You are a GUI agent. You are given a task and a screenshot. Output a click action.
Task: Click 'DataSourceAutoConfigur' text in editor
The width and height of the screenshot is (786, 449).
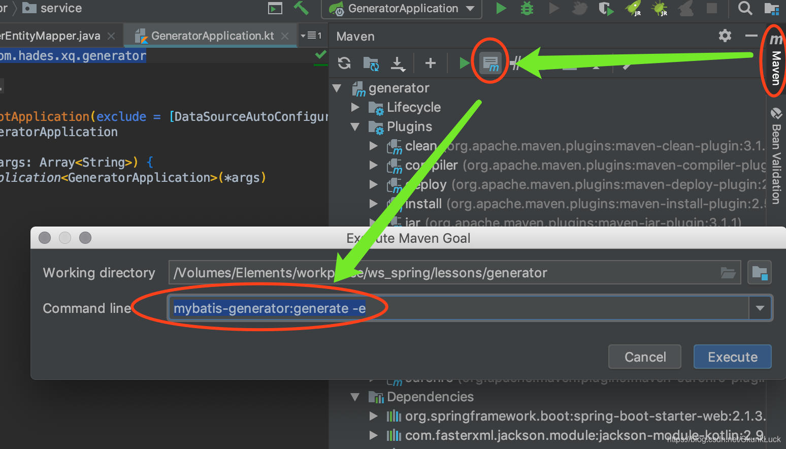coord(252,117)
